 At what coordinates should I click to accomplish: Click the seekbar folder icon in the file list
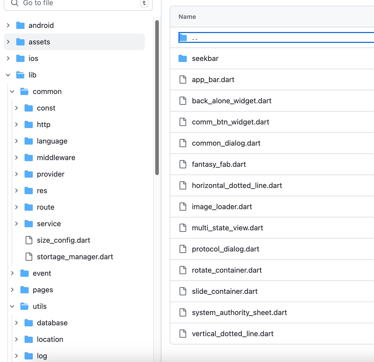click(x=183, y=58)
